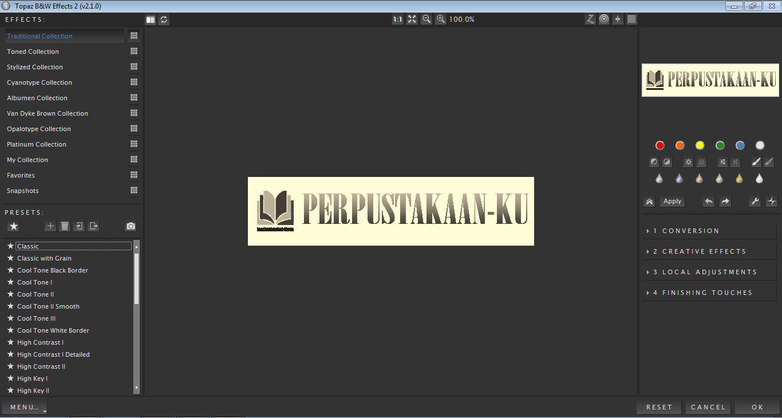This screenshot has height=418, width=782.
Task: Open grid view for Platinum Collection
Action: click(134, 144)
